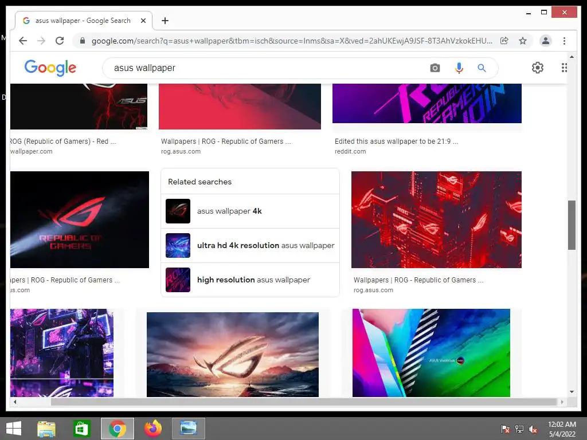The height and width of the screenshot is (440, 587).
Task: Start voice search with the microphone icon
Action: [459, 68]
